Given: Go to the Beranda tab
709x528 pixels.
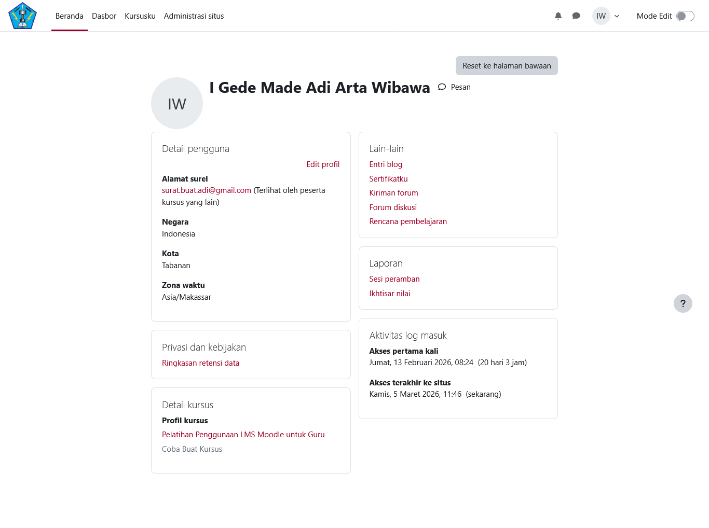Looking at the screenshot, I should point(70,16).
